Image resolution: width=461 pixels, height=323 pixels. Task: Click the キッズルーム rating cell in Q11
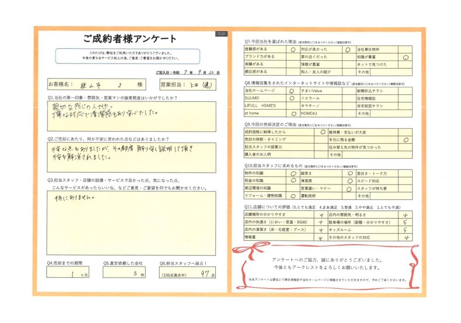tap(405, 230)
